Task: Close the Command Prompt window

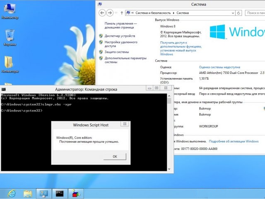Action: coord(166,88)
